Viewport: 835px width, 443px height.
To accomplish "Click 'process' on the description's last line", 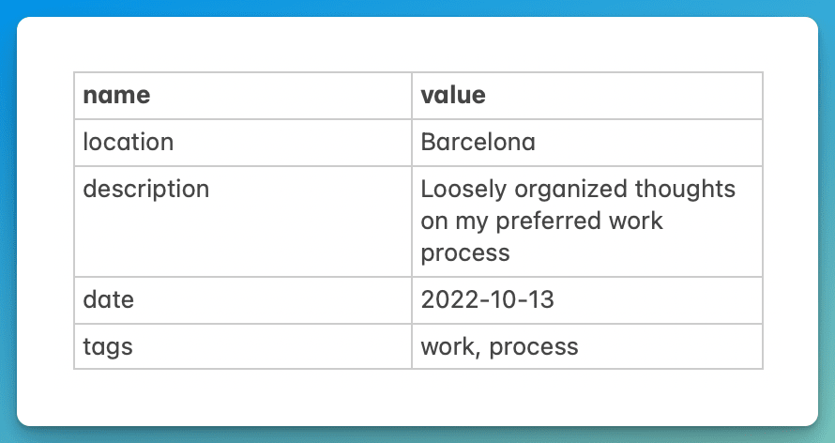I will (465, 254).
